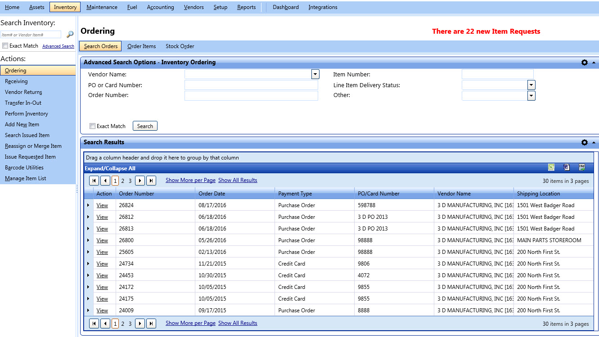Click the next page arrow
The height and width of the screenshot is (337, 599).
140,180
